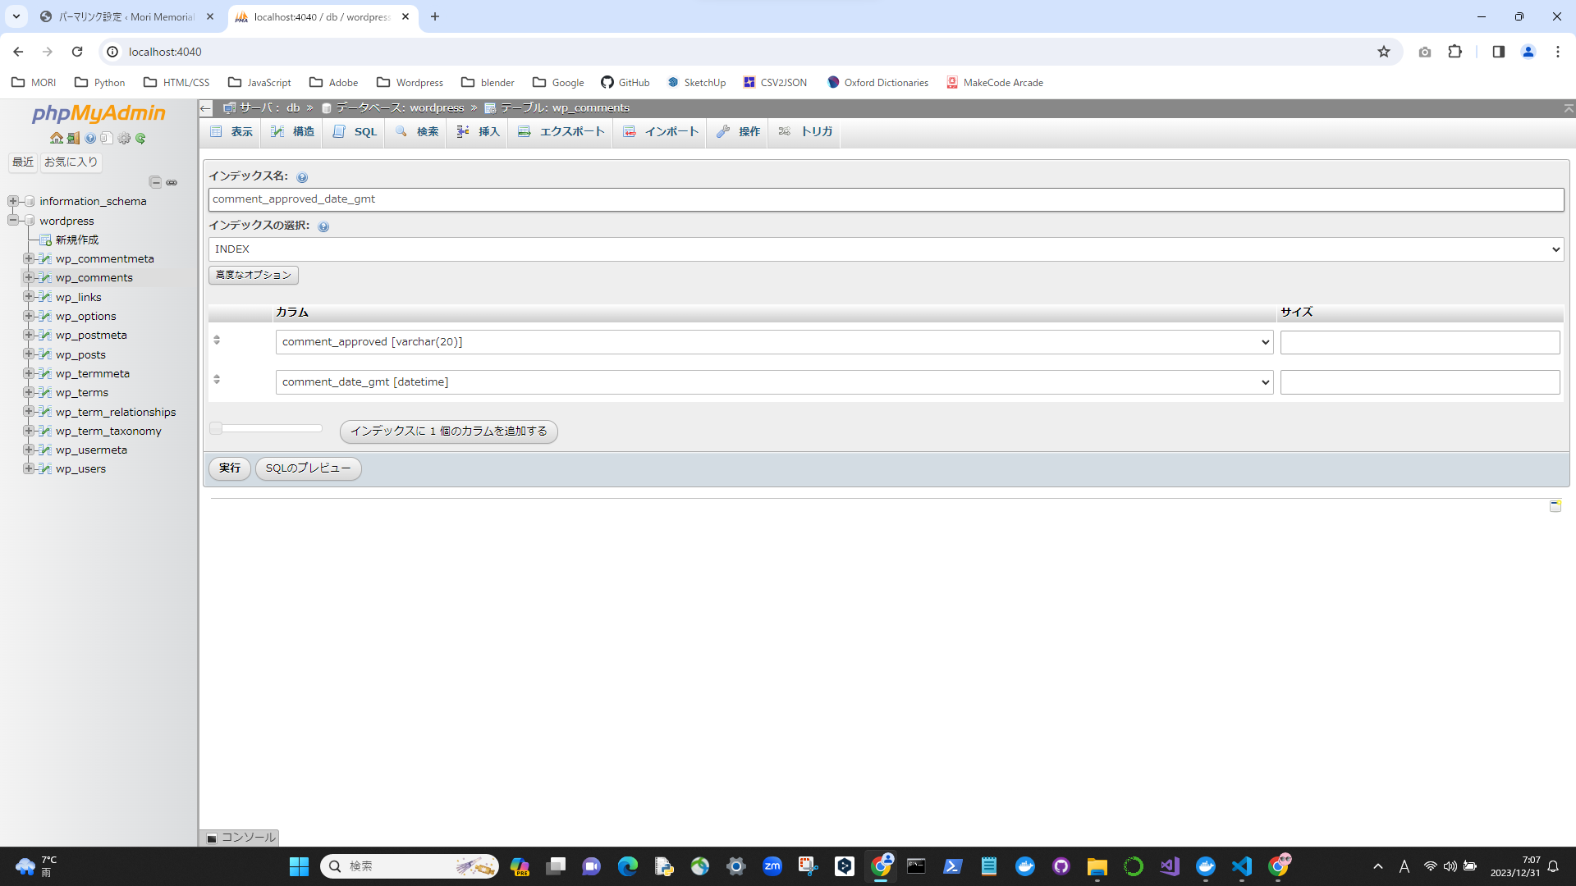Expand the wp_posts table node
Image resolution: width=1576 pixels, height=886 pixels.
tap(29, 354)
